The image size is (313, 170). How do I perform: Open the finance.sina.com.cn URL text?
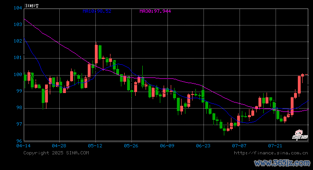click(271, 153)
